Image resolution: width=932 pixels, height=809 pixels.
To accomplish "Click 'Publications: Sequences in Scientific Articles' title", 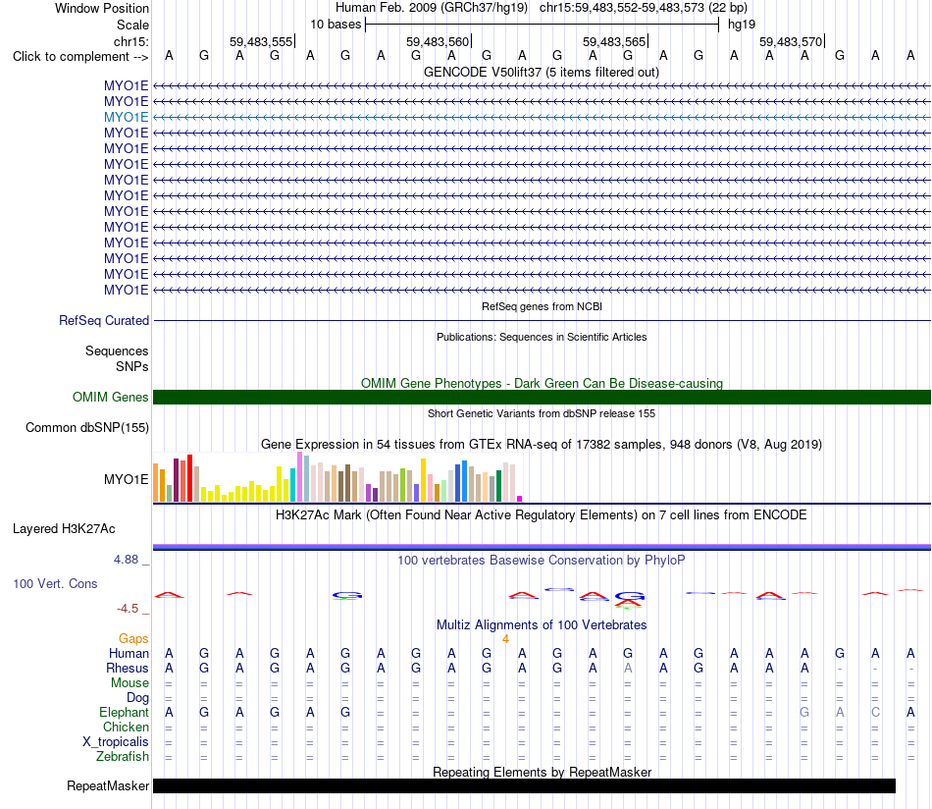I will pyautogui.click(x=542, y=337).
